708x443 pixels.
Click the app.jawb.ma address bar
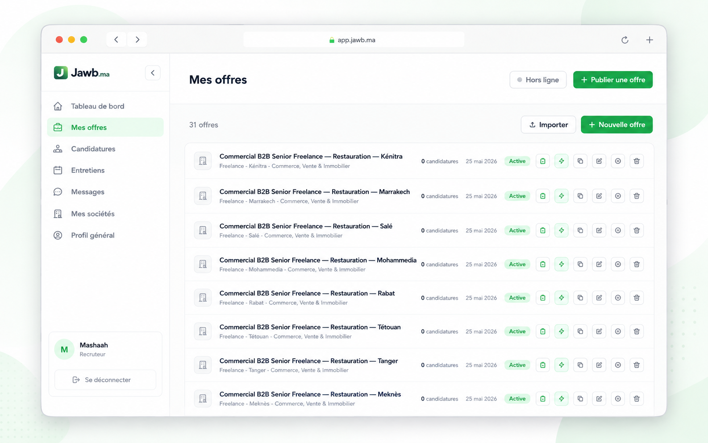click(354, 40)
